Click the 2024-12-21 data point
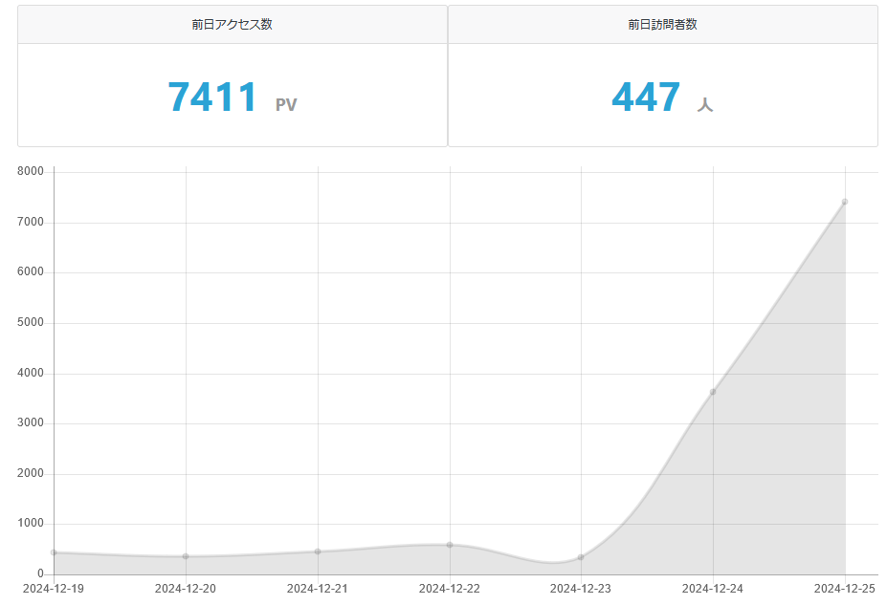The image size is (887, 605). coord(318,551)
